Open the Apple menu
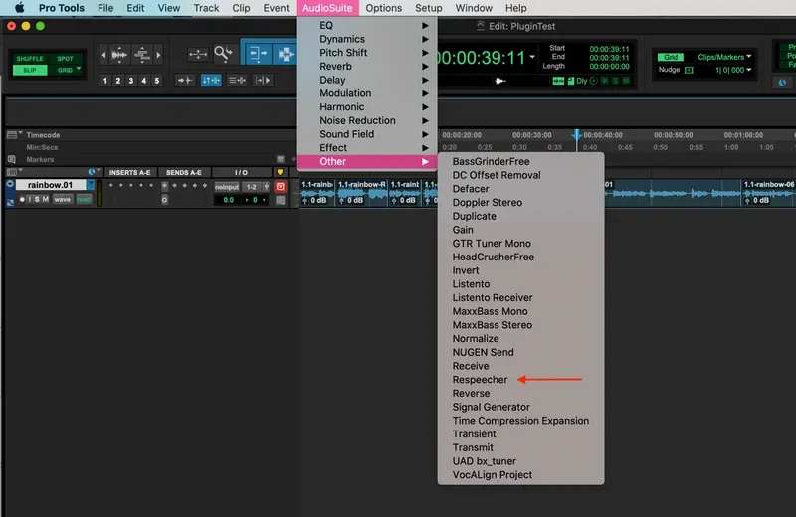 click(19, 8)
